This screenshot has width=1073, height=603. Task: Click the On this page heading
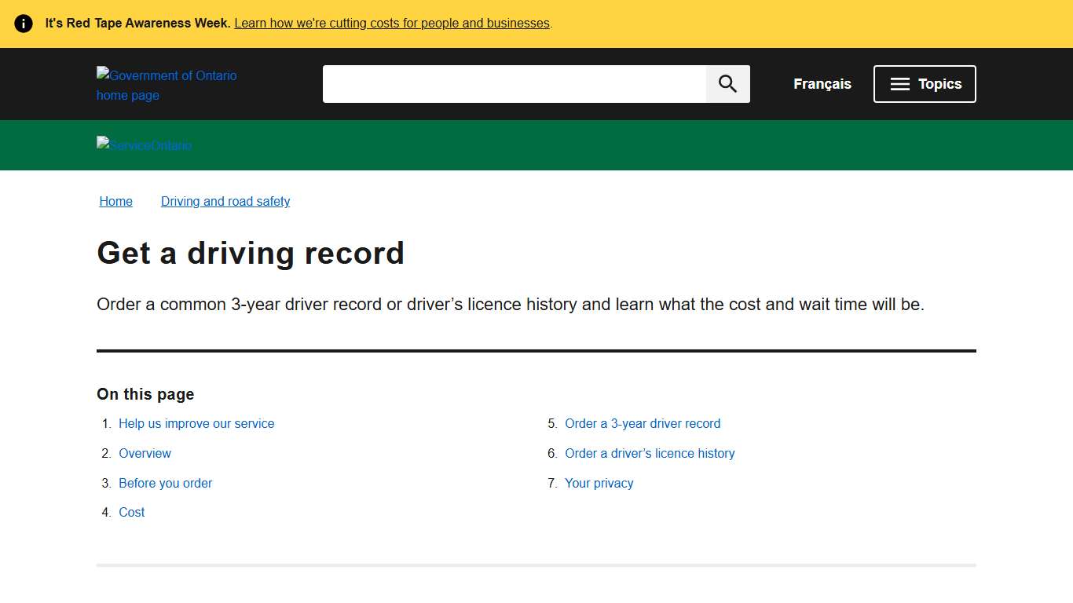pyautogui.click(x=145, y=394)
